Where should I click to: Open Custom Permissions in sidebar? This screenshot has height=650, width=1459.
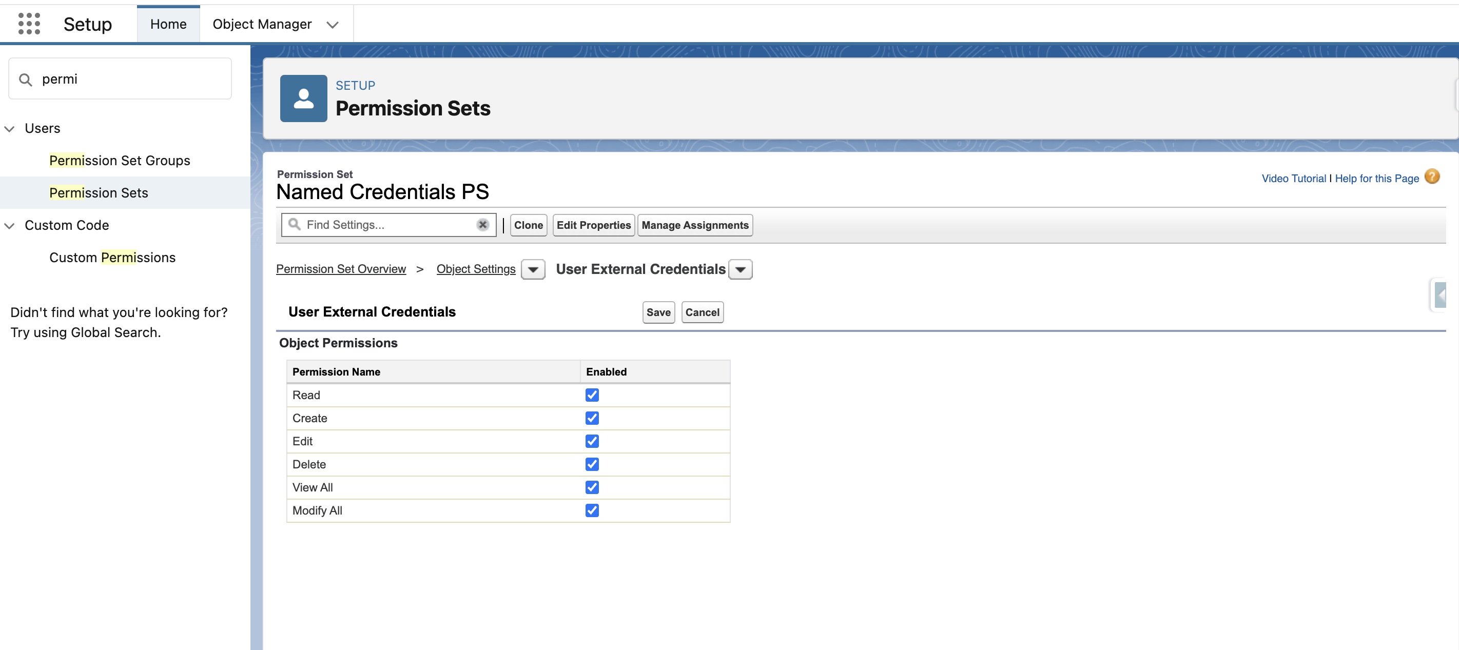[x=112, y=258]
